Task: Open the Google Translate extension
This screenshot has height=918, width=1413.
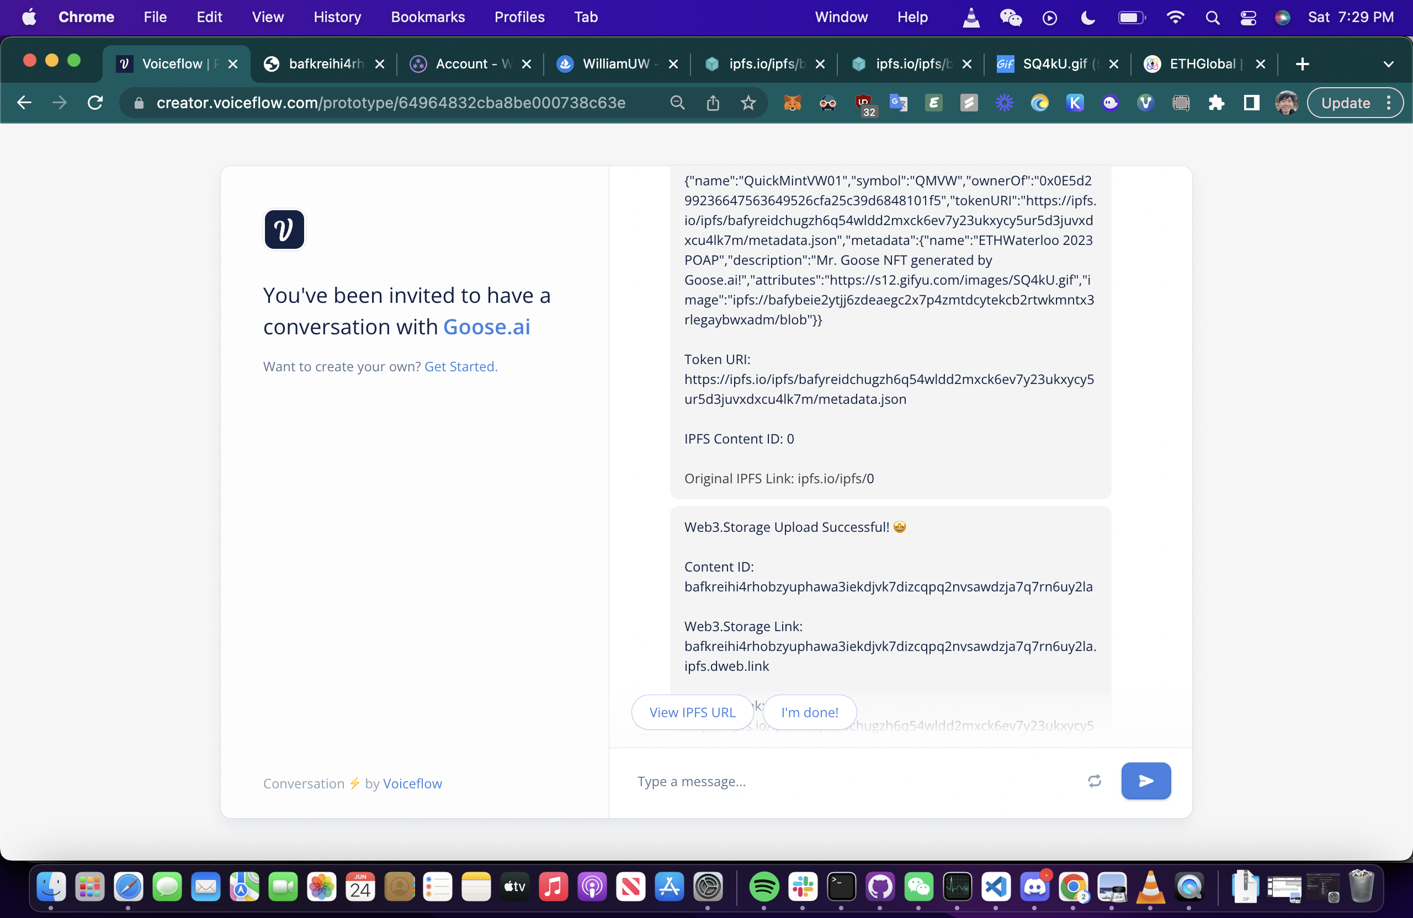Action: click(x=898, y=103)
